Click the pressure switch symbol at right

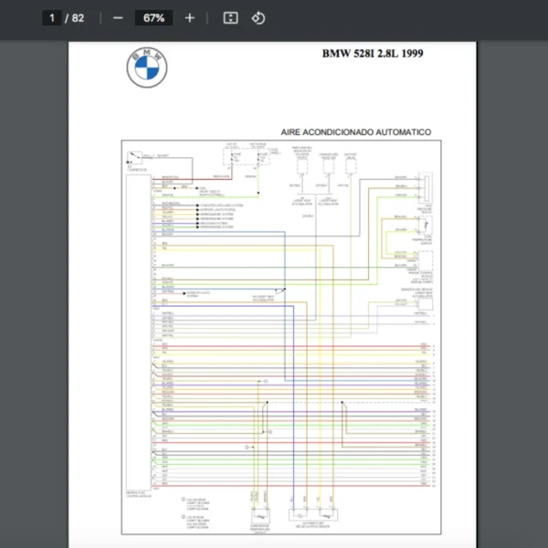[422, 186]
